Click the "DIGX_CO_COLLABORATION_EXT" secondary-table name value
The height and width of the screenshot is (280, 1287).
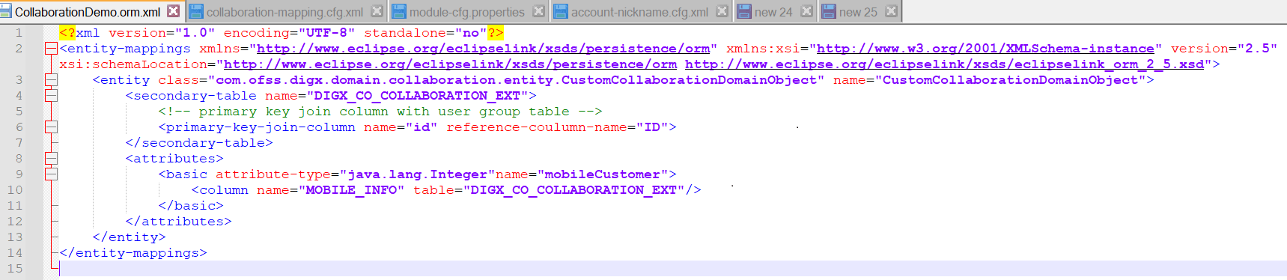click(417, 96)
